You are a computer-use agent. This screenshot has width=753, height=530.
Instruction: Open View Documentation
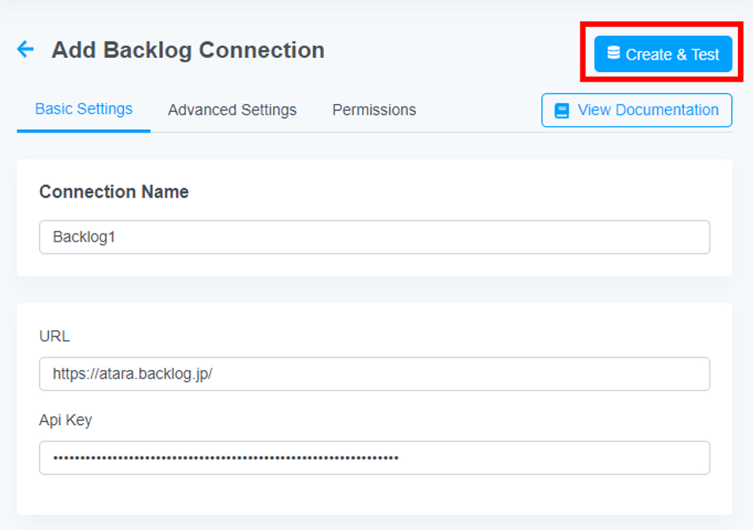coord(636,110)
